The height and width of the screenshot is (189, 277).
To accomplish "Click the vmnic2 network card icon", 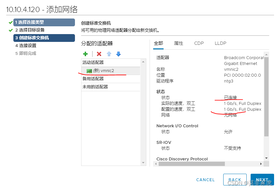I will (x=89, y=71).
